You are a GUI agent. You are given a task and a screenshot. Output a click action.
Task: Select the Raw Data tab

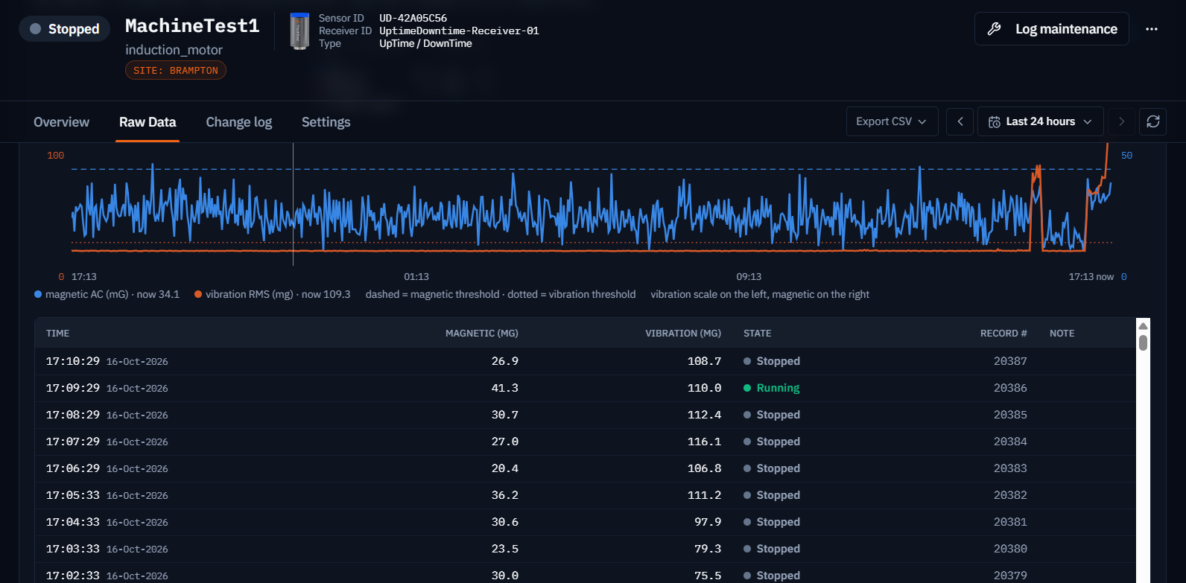tap(148, 122)
